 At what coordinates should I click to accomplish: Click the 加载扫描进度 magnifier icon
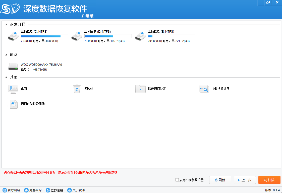tap(204, 89)
